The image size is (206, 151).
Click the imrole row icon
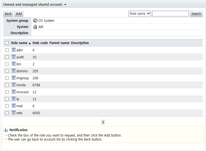pos(14,85)
